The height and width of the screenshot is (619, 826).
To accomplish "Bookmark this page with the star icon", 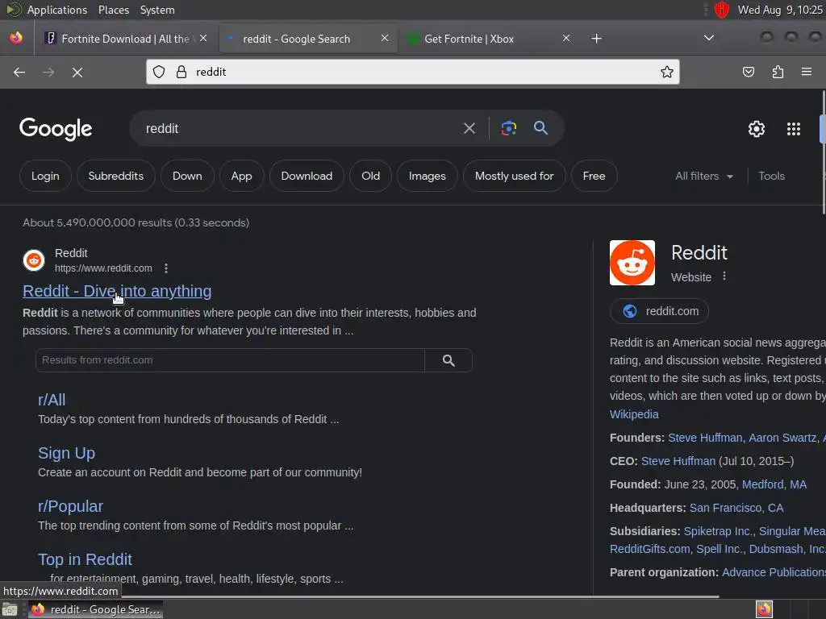I will [666, 72].
